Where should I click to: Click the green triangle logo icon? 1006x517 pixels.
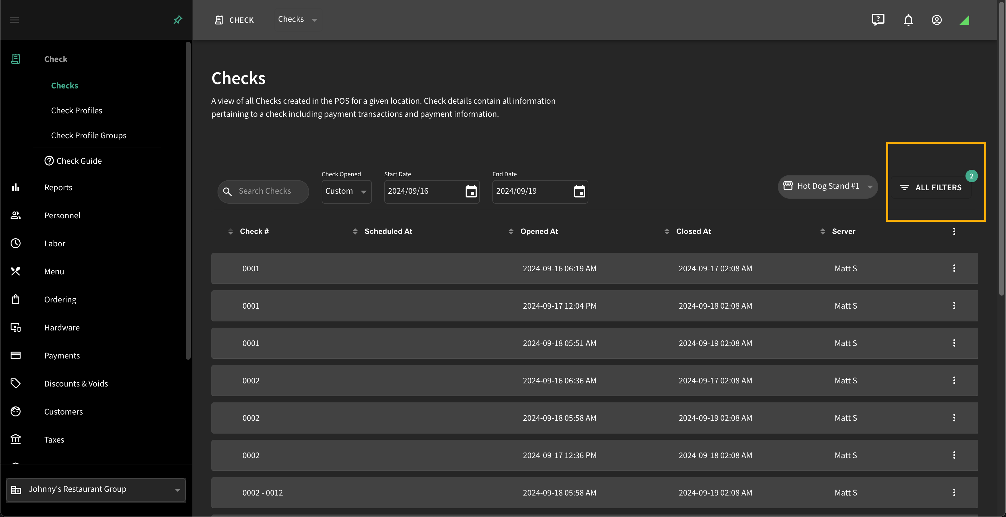click(x=964, y=20)
